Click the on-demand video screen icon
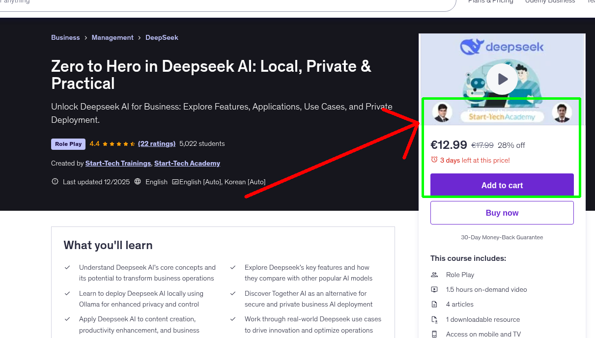 tap(434, 289)
